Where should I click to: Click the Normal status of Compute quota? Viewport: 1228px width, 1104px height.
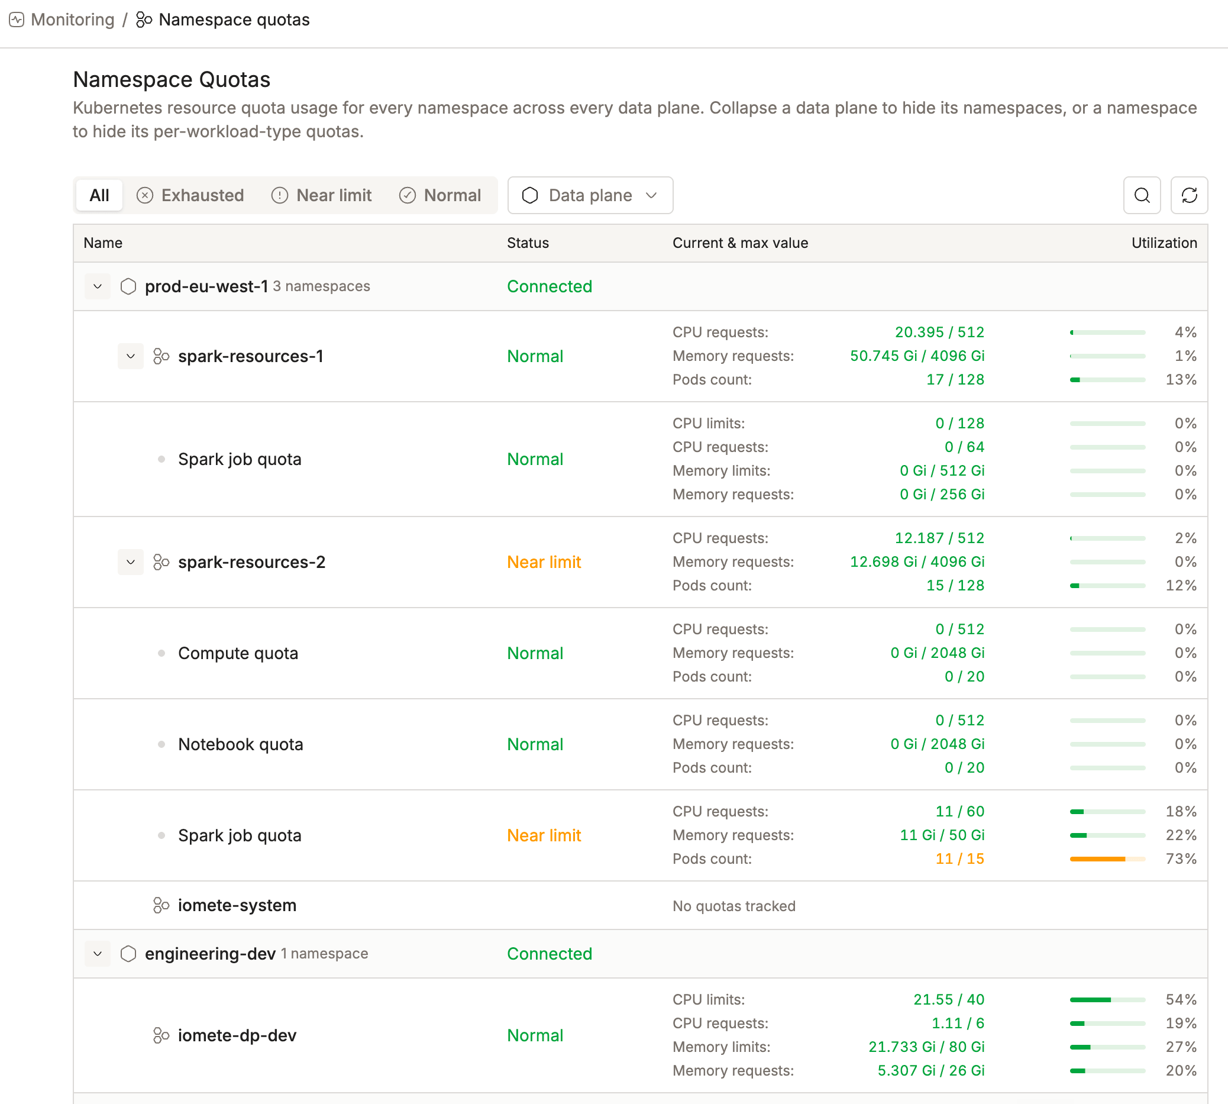[x=535, y=653]
